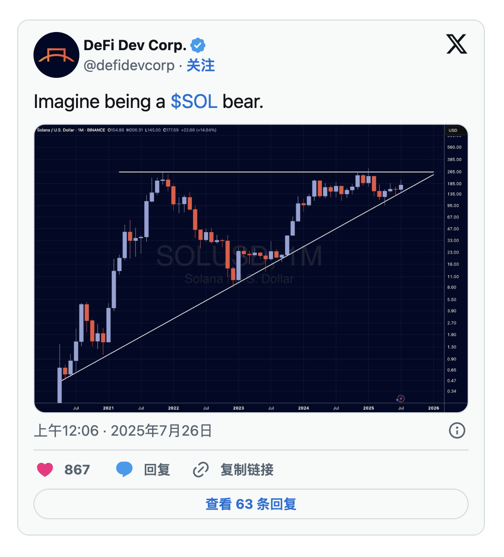Click the blue reply speech bubble icon
The width and height of the screenshot is (504, 557).
coord(124,470)
